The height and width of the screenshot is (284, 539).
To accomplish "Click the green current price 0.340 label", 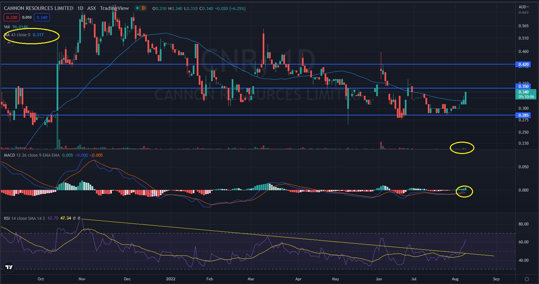I will pos(526,94).
